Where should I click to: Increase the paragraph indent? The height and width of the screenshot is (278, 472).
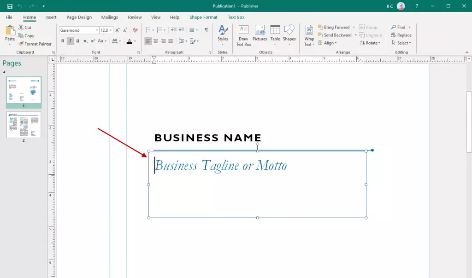pyautogui.click(x=181, y=30)
